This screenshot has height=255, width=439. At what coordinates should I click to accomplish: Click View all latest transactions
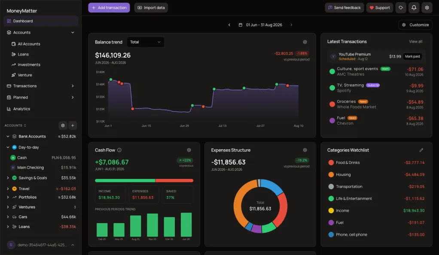[x=415, y=41]
